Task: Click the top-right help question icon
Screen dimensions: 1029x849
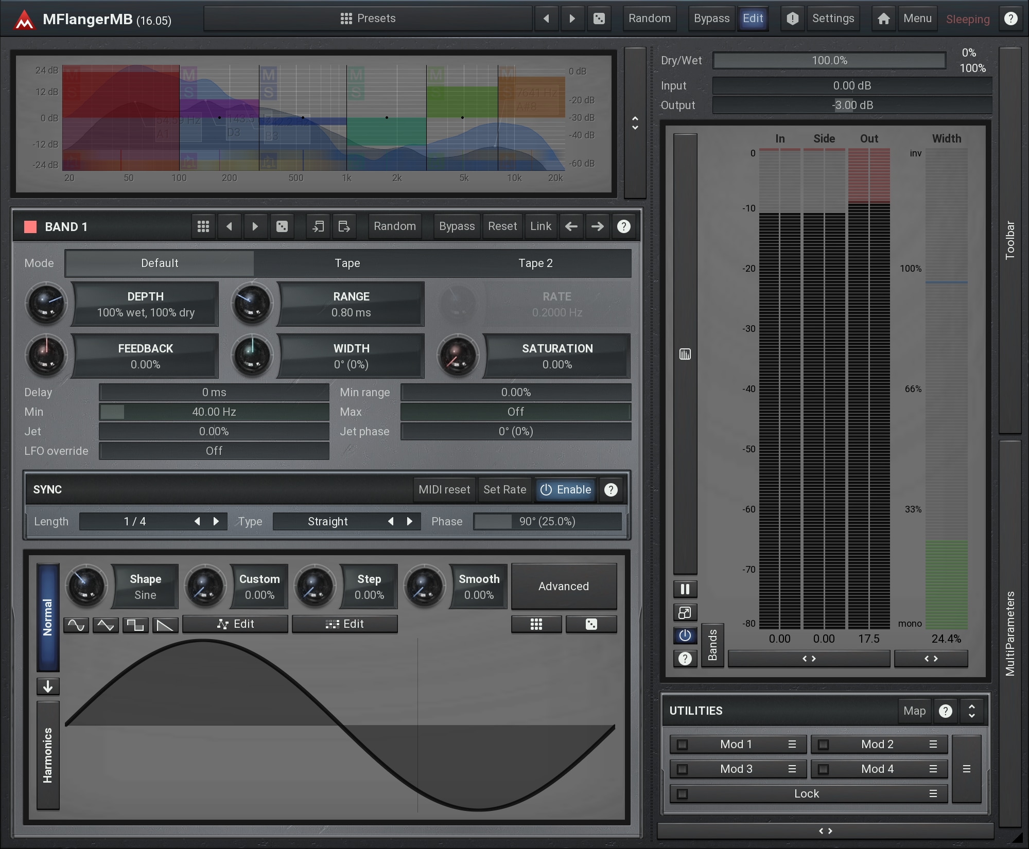Action: pos(1011,19)
